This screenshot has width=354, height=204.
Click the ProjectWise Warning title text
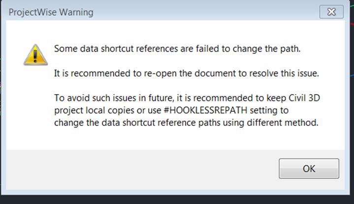point(51,12)
